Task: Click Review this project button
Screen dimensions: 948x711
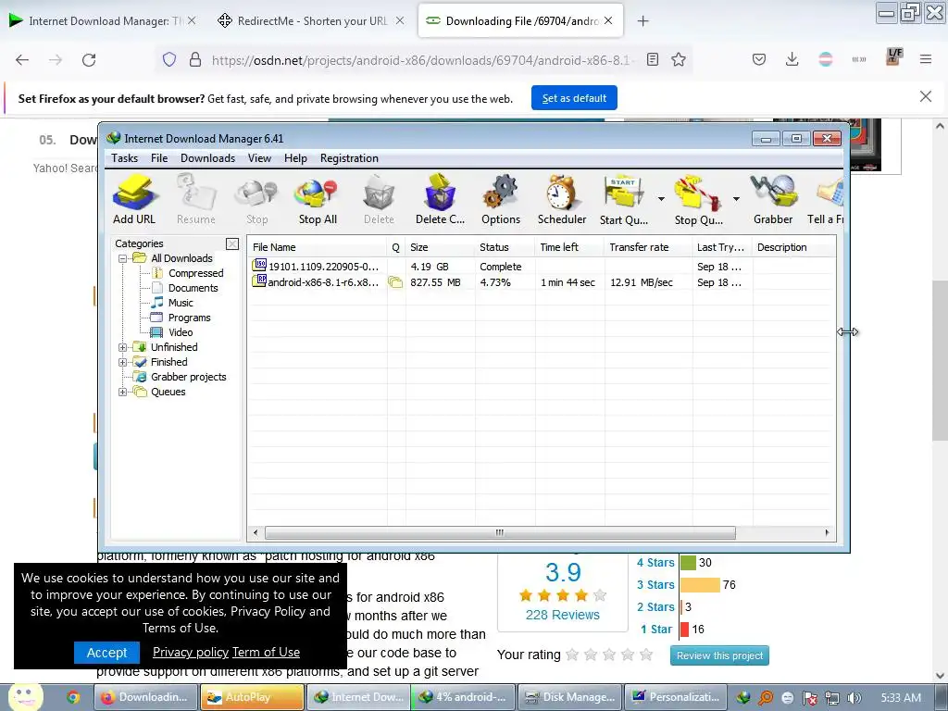Action: tap(719, 655)
